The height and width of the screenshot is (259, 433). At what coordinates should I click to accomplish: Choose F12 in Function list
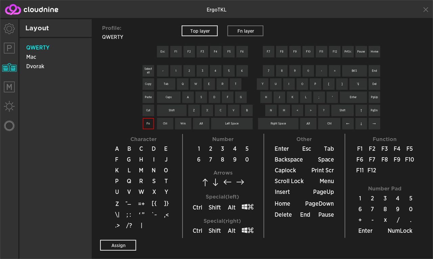372,170
